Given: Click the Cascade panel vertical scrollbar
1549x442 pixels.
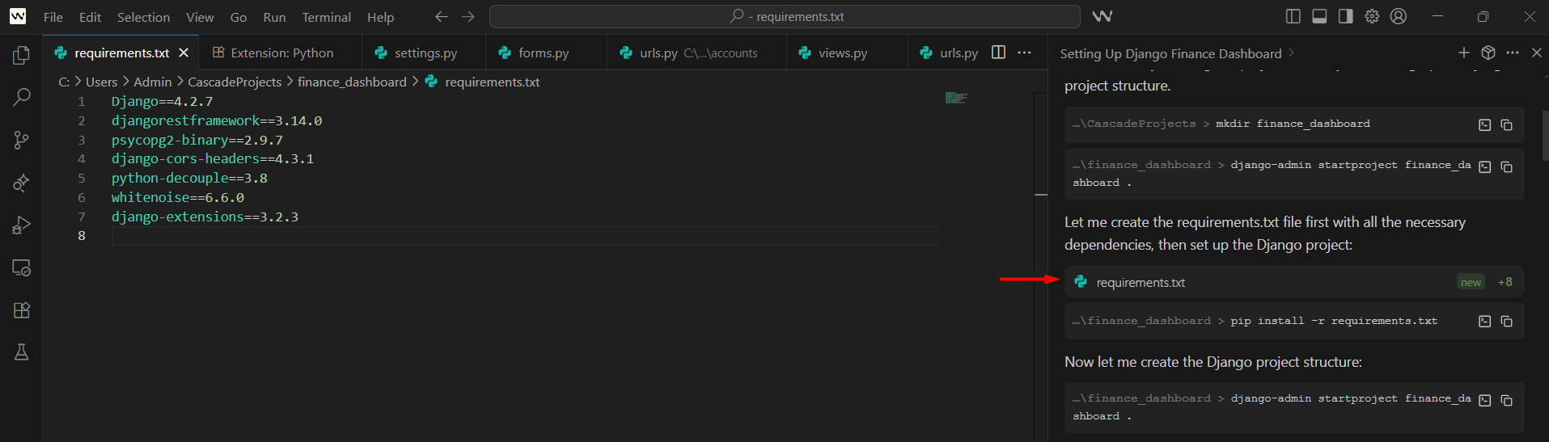Looking at the screenshot, I should click(1545, 136).
